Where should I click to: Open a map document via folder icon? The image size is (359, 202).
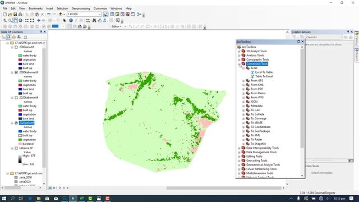(x=10, y=15)
